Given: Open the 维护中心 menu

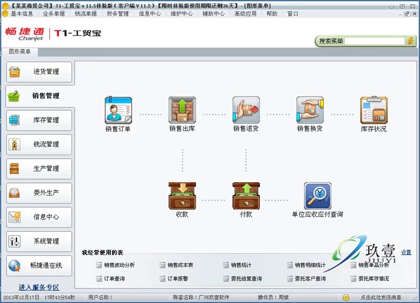Looking at the screenshot, I should (182, 14).
